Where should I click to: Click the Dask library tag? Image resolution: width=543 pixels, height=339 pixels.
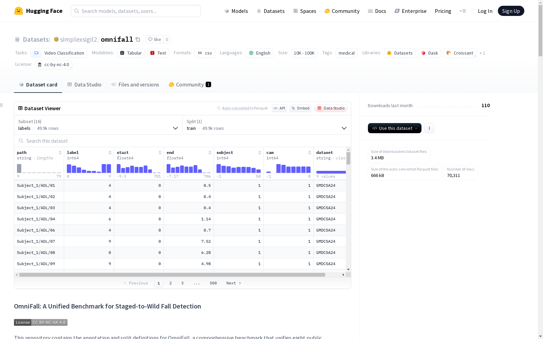coord(429,53)
